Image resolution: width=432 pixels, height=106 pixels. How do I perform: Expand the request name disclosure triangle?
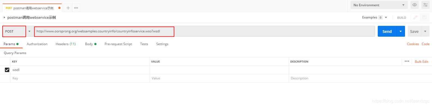click(x=4, y=17)
